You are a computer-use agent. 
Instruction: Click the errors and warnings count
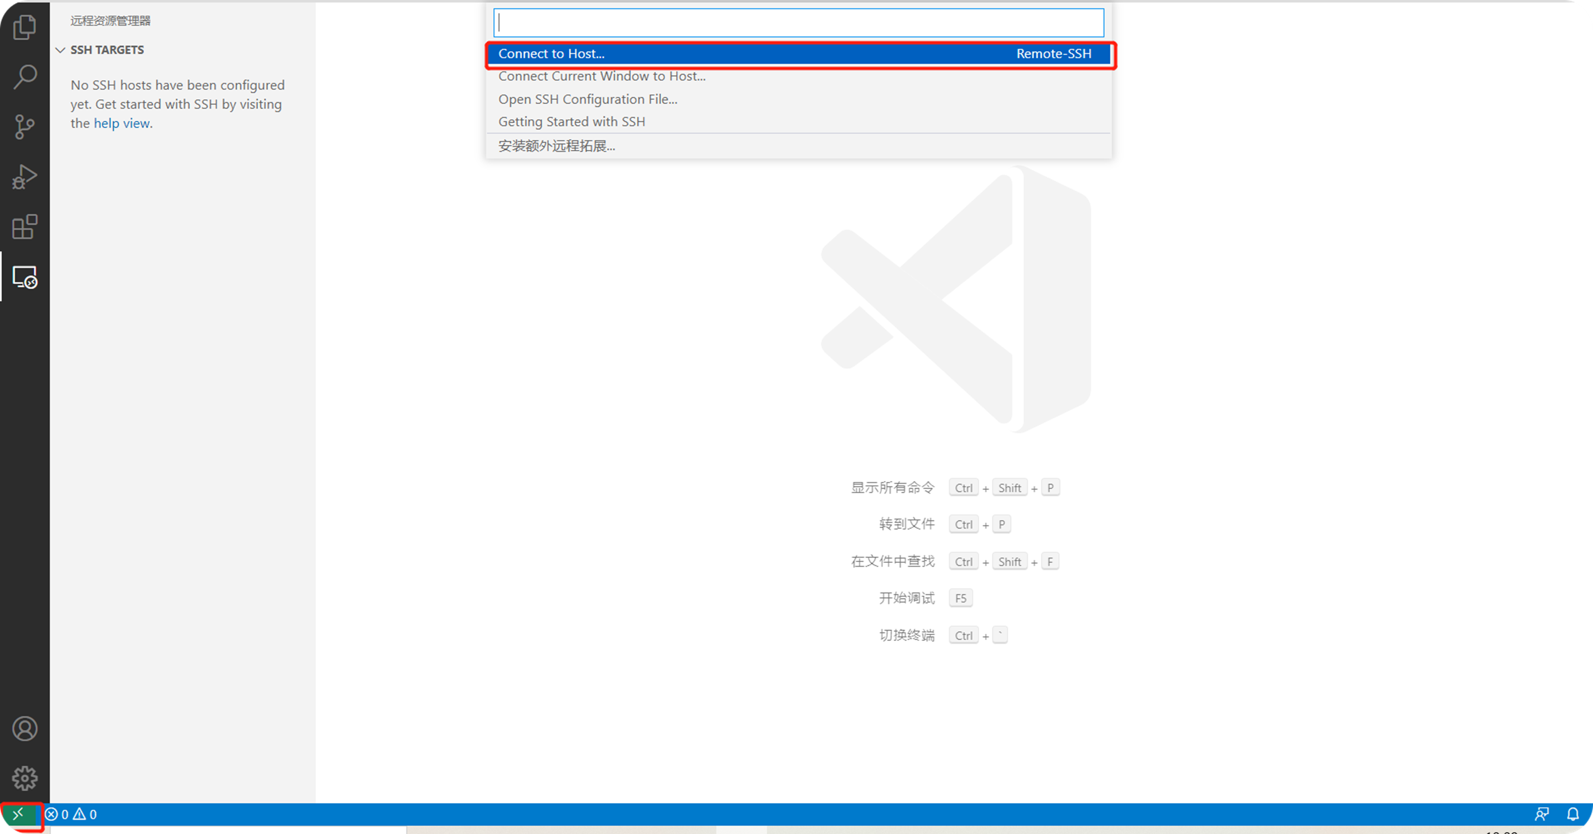pos(71,814)
